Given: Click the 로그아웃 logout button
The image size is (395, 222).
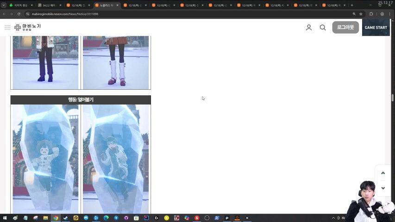Looking at the screenshot, I should (345, 27).
